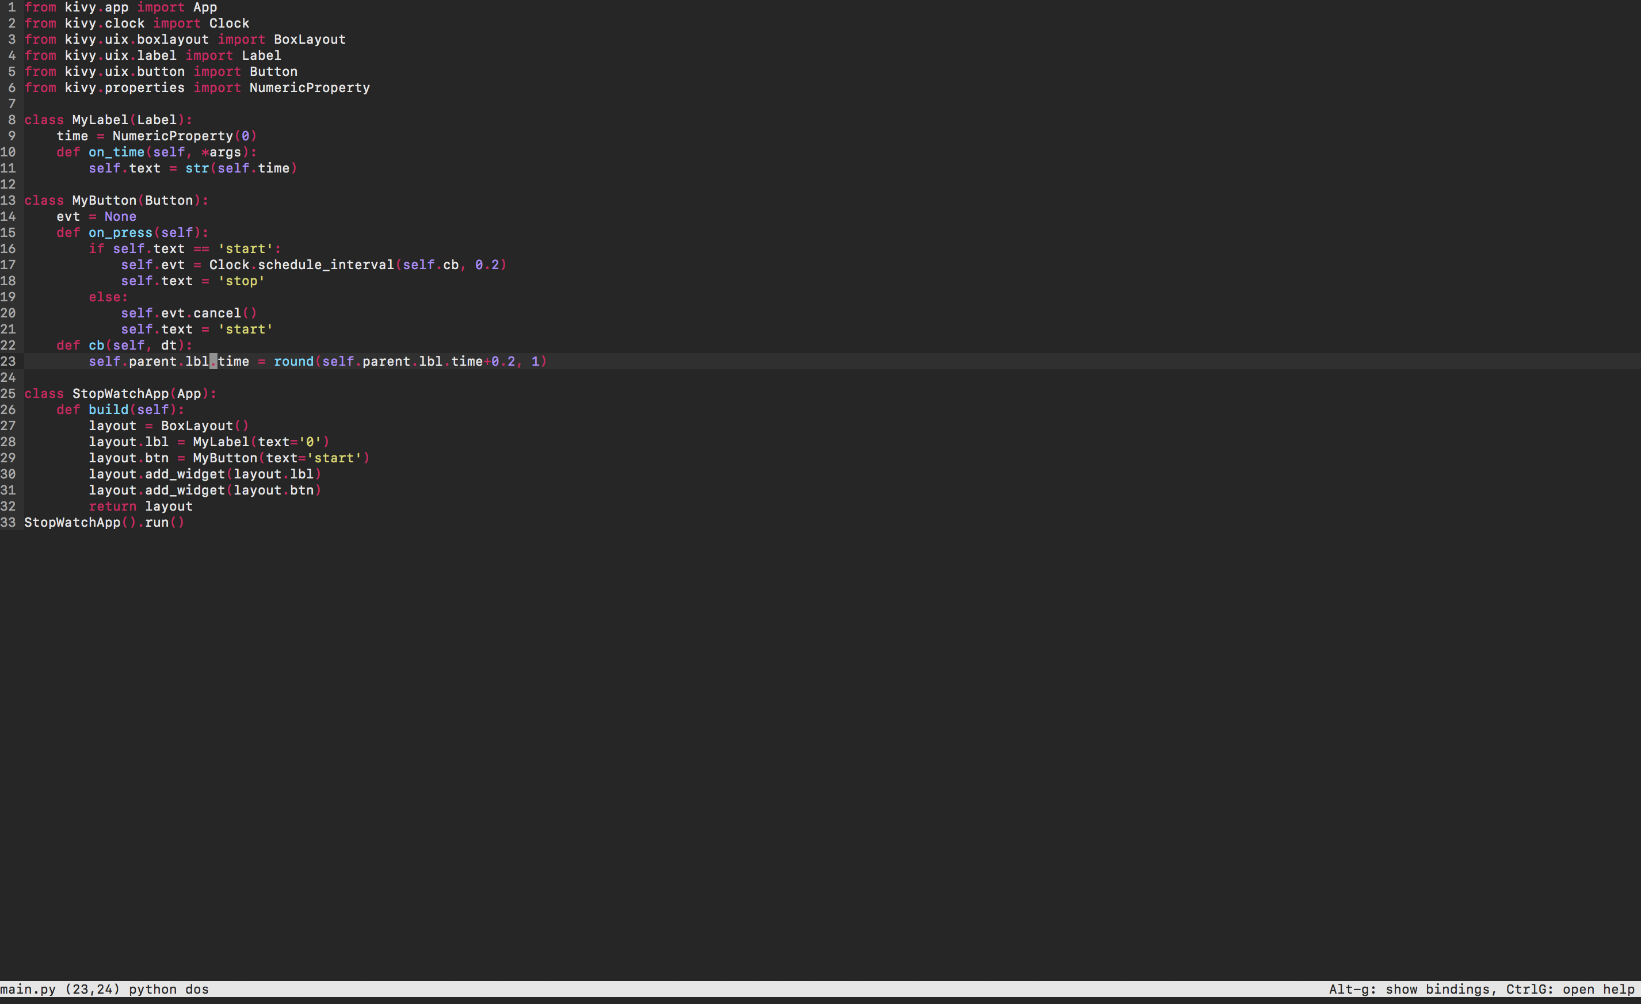Click the dos file format indicator
The height and width of the screenshot is (1004, 1641).
tap(197, 990)
